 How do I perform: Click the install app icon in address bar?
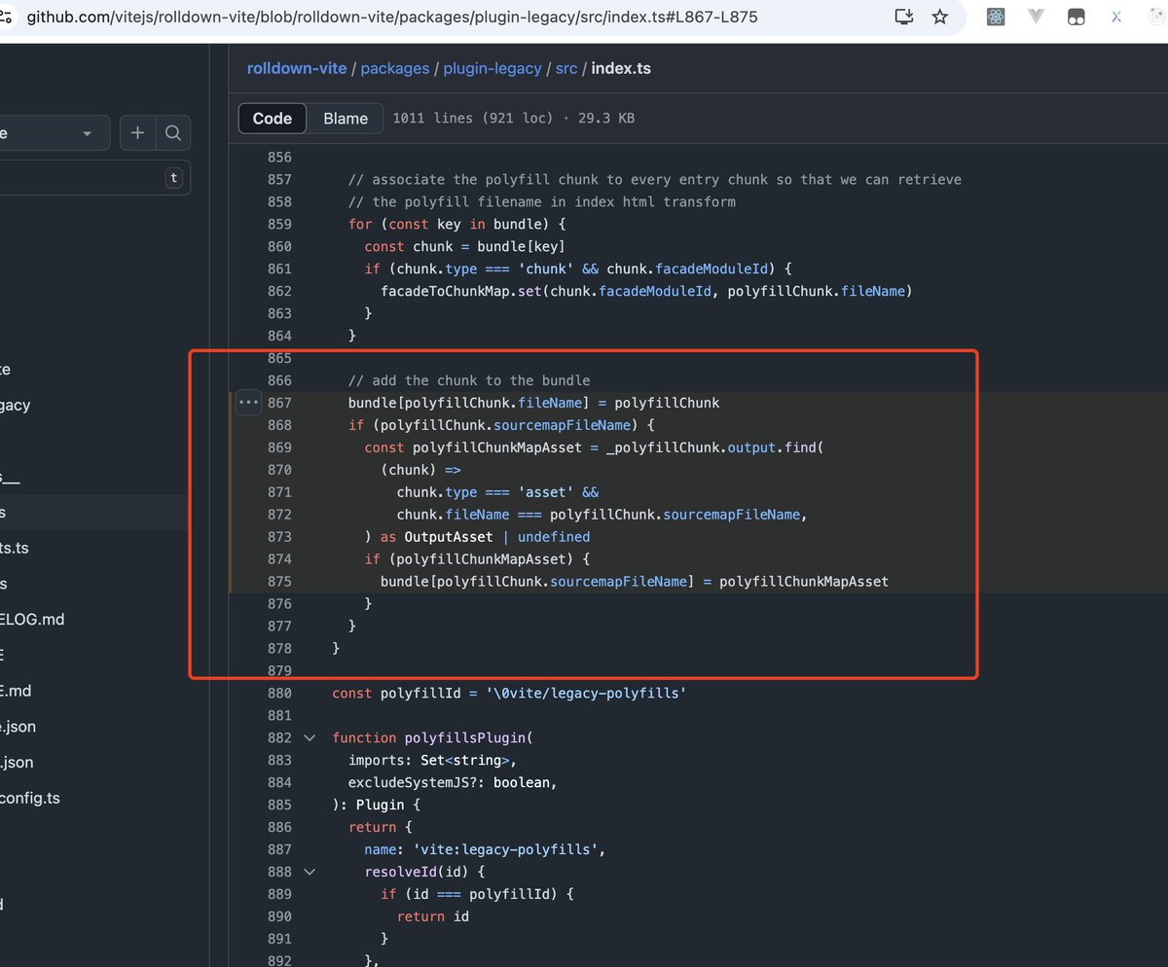click(904, 17)
